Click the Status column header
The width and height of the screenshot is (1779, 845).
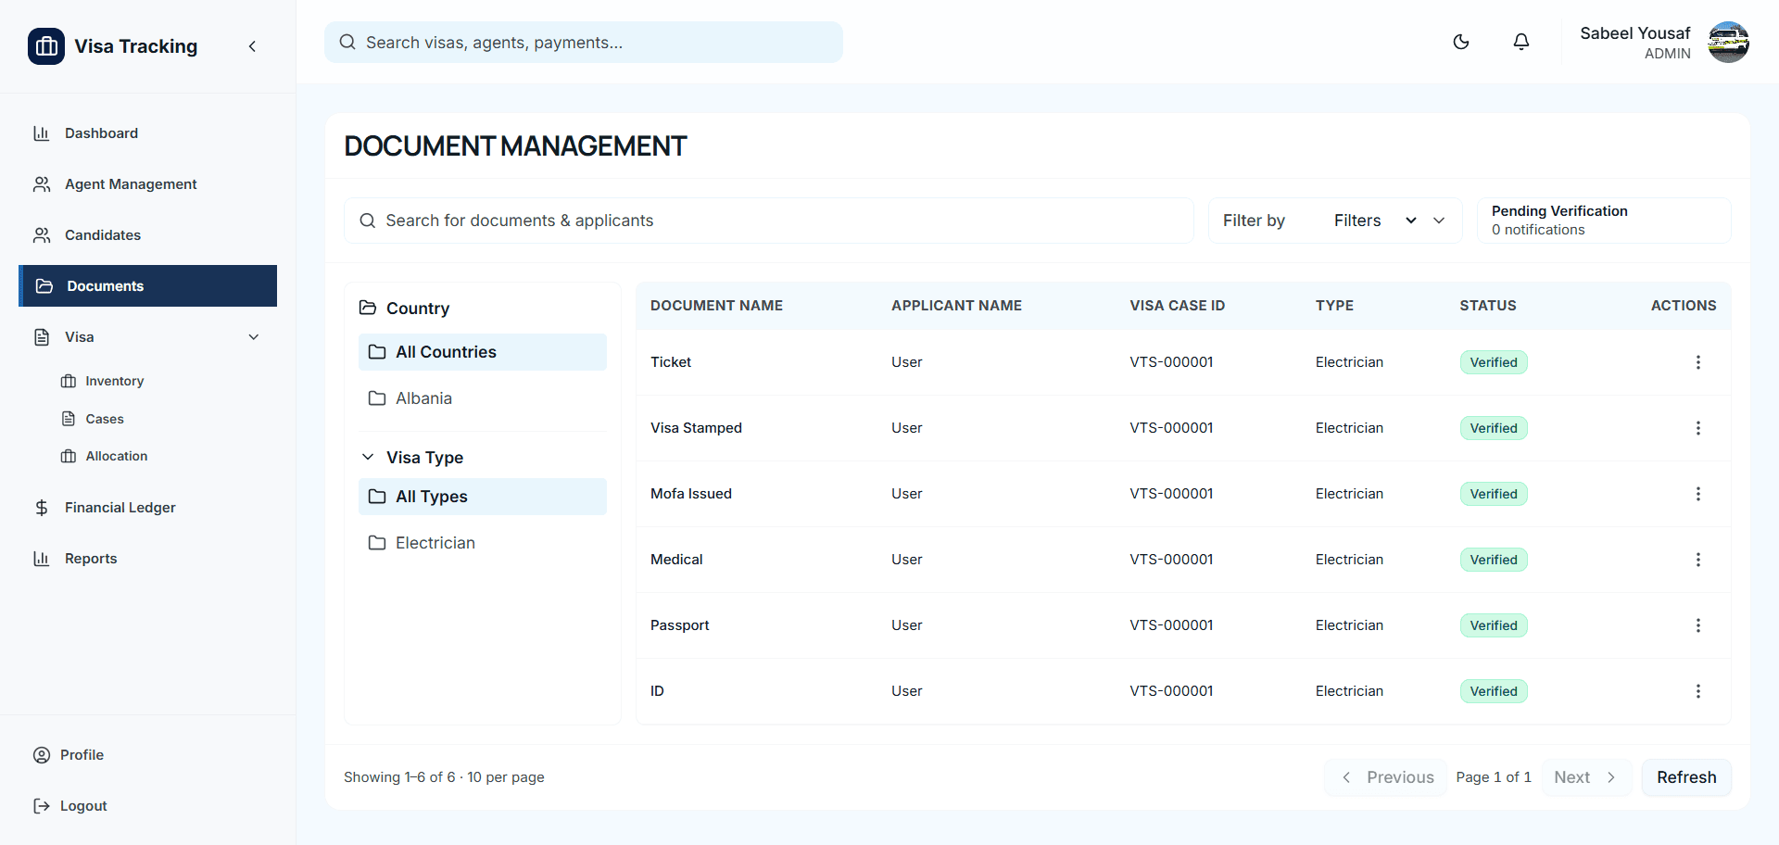(x=1488, y=306)
